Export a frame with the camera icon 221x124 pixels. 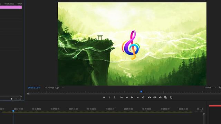[x=160, y=97]
